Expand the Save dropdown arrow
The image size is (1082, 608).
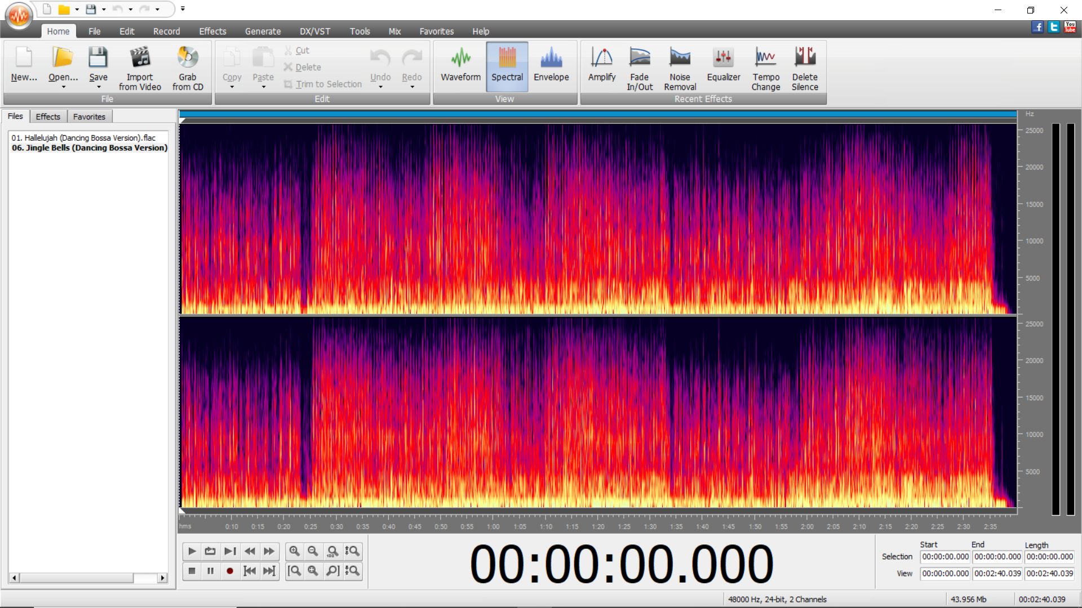[x=99, y=87]
